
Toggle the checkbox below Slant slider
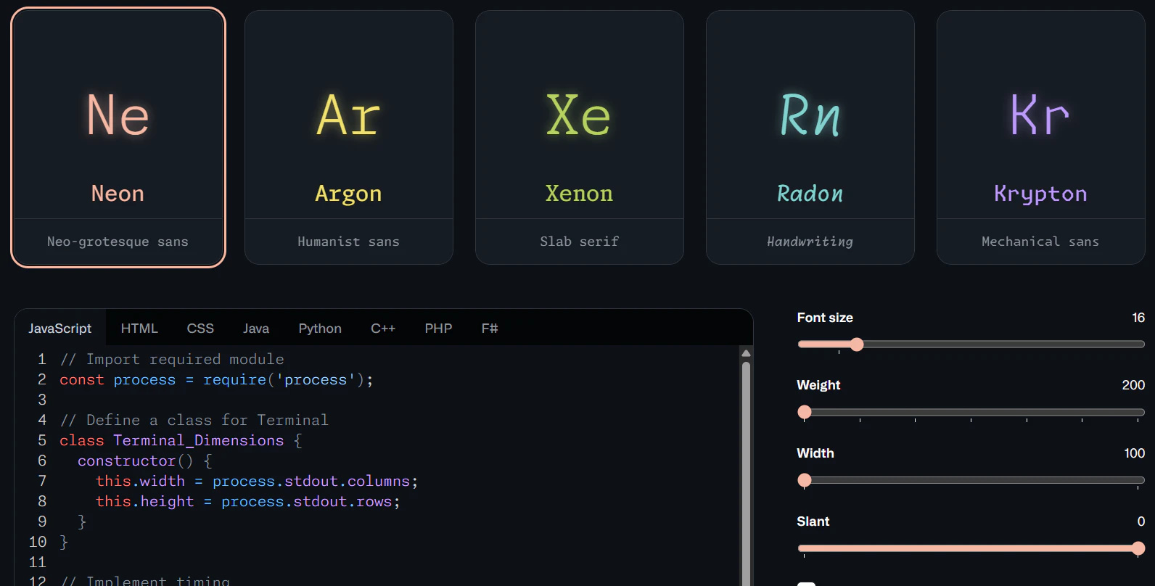[x=806, y=583]
